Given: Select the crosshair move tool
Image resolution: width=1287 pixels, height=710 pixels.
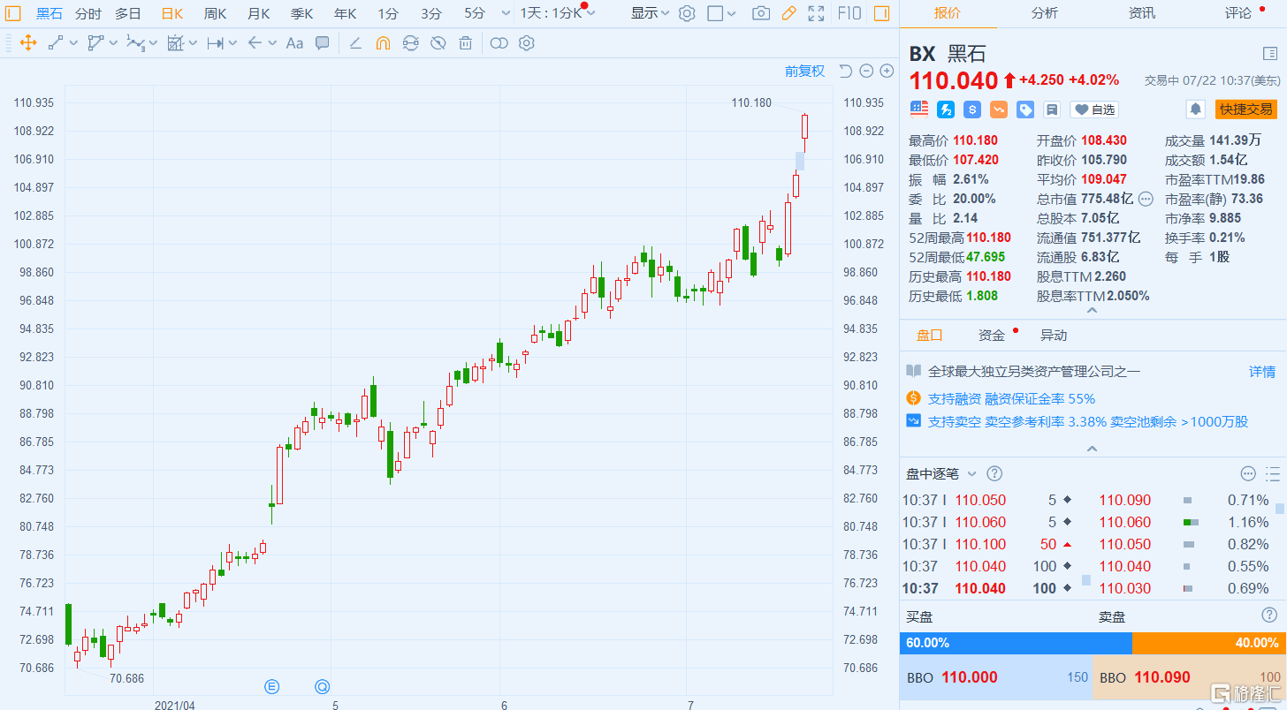Looking at the screenshot, I should pos(27,42).
